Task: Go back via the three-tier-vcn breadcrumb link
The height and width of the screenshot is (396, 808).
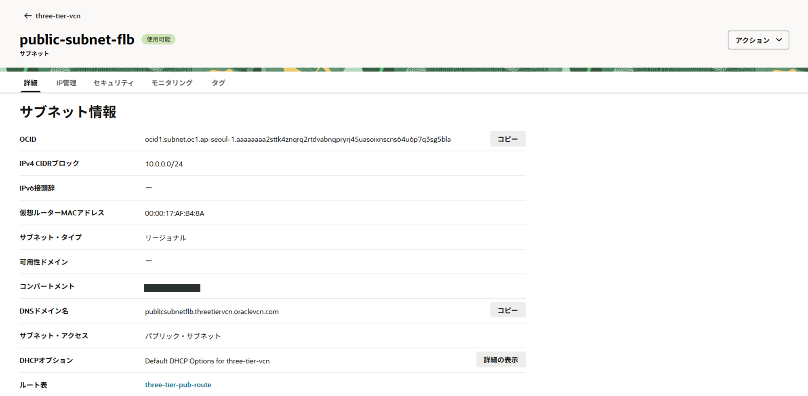Action: (x=58, y=16)
